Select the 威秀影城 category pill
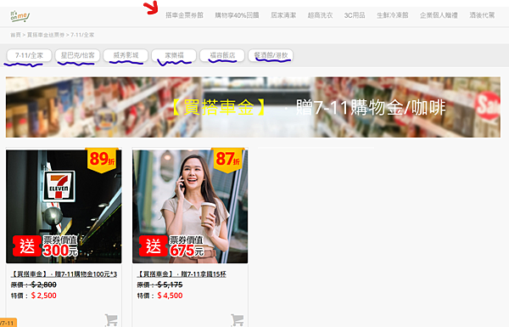 (x=126, y=55)
